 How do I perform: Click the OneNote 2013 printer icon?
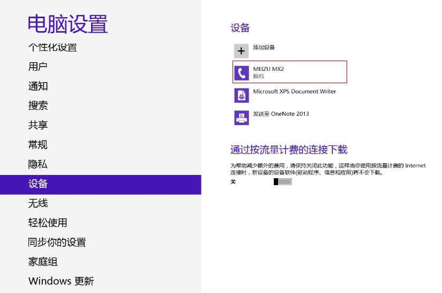pyautogui.click(x=242, y=118)
